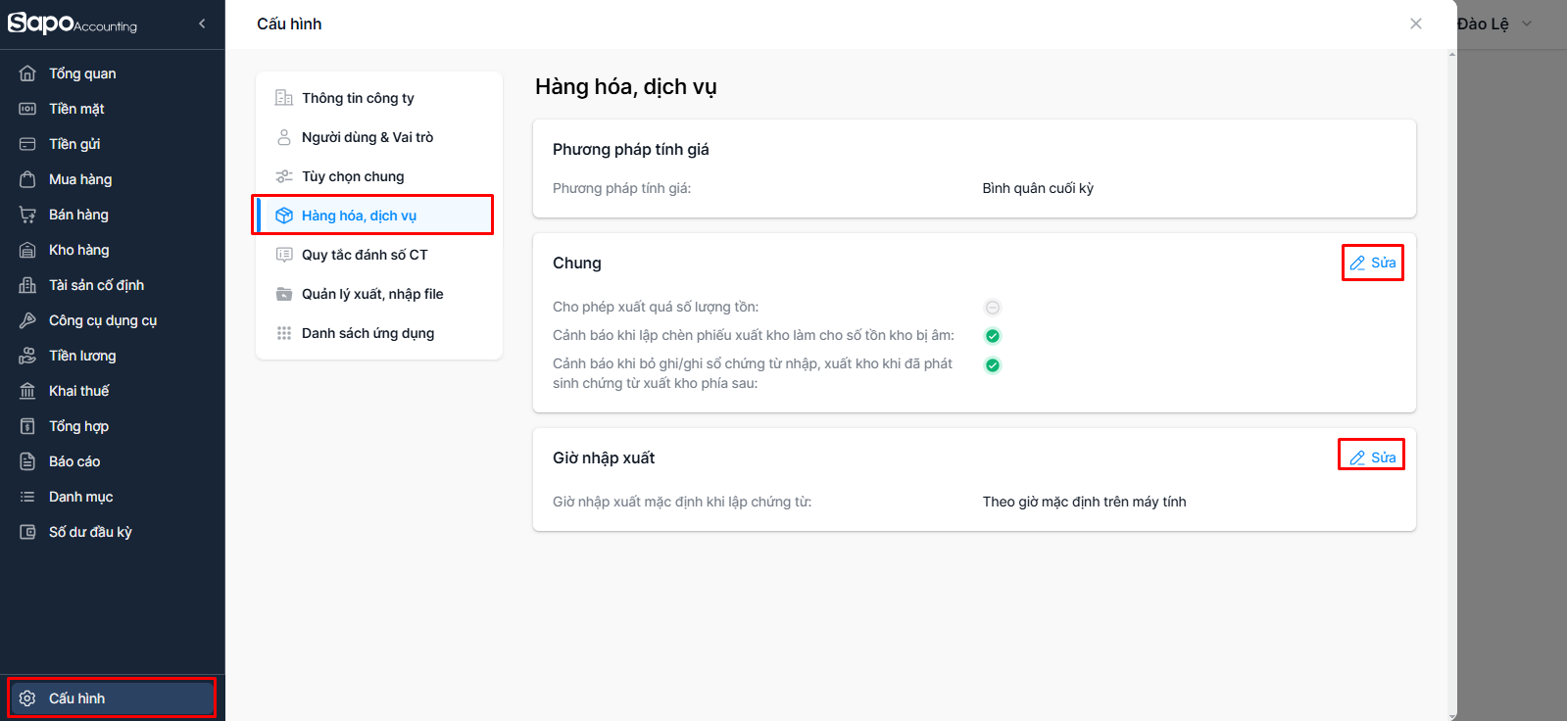Open the Người dùng & Vai trò settings
Screen dimensions: 1567x721
pyautogui.click(x=367, y=137)
